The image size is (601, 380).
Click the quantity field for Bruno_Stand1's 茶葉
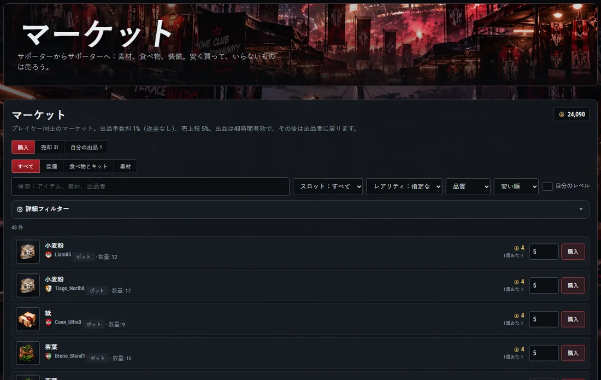pos(544,353)
